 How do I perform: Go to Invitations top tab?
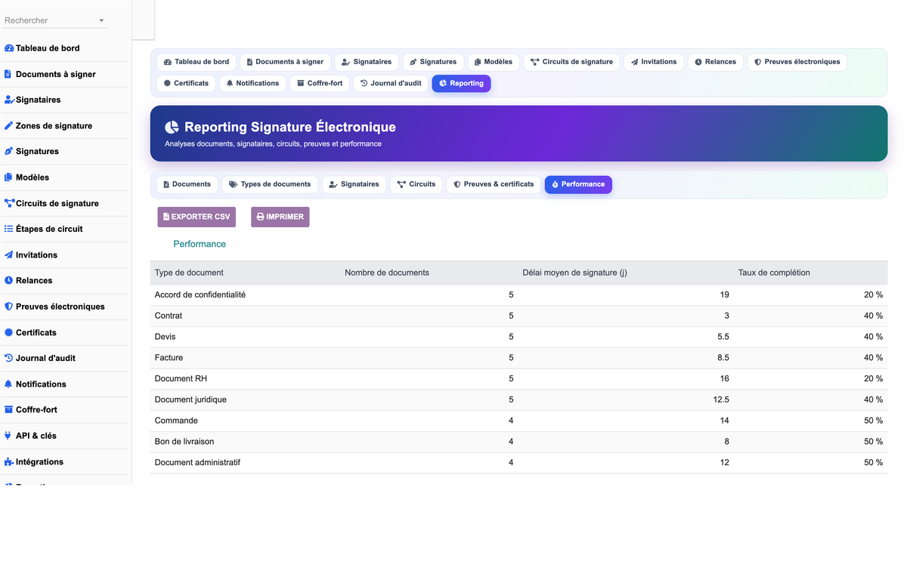(x=654, y=62)
